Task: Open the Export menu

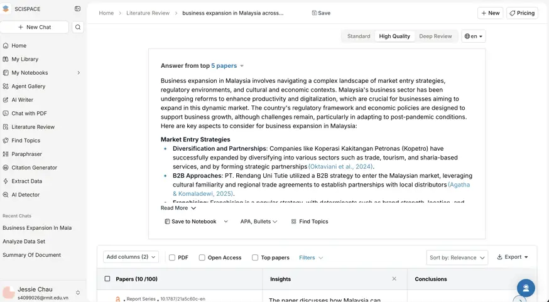Action: [513, 257]
